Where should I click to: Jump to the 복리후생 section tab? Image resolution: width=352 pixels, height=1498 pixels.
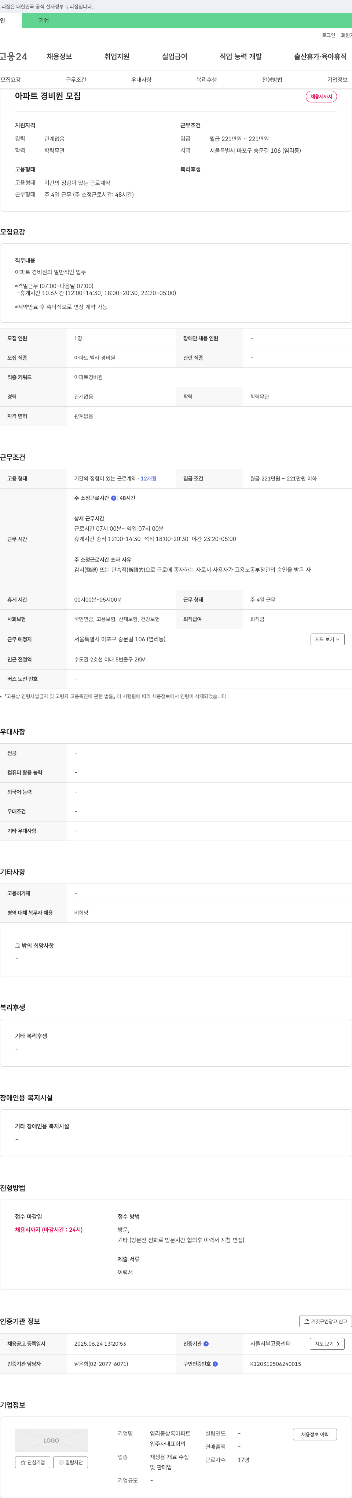coord(207,80)
